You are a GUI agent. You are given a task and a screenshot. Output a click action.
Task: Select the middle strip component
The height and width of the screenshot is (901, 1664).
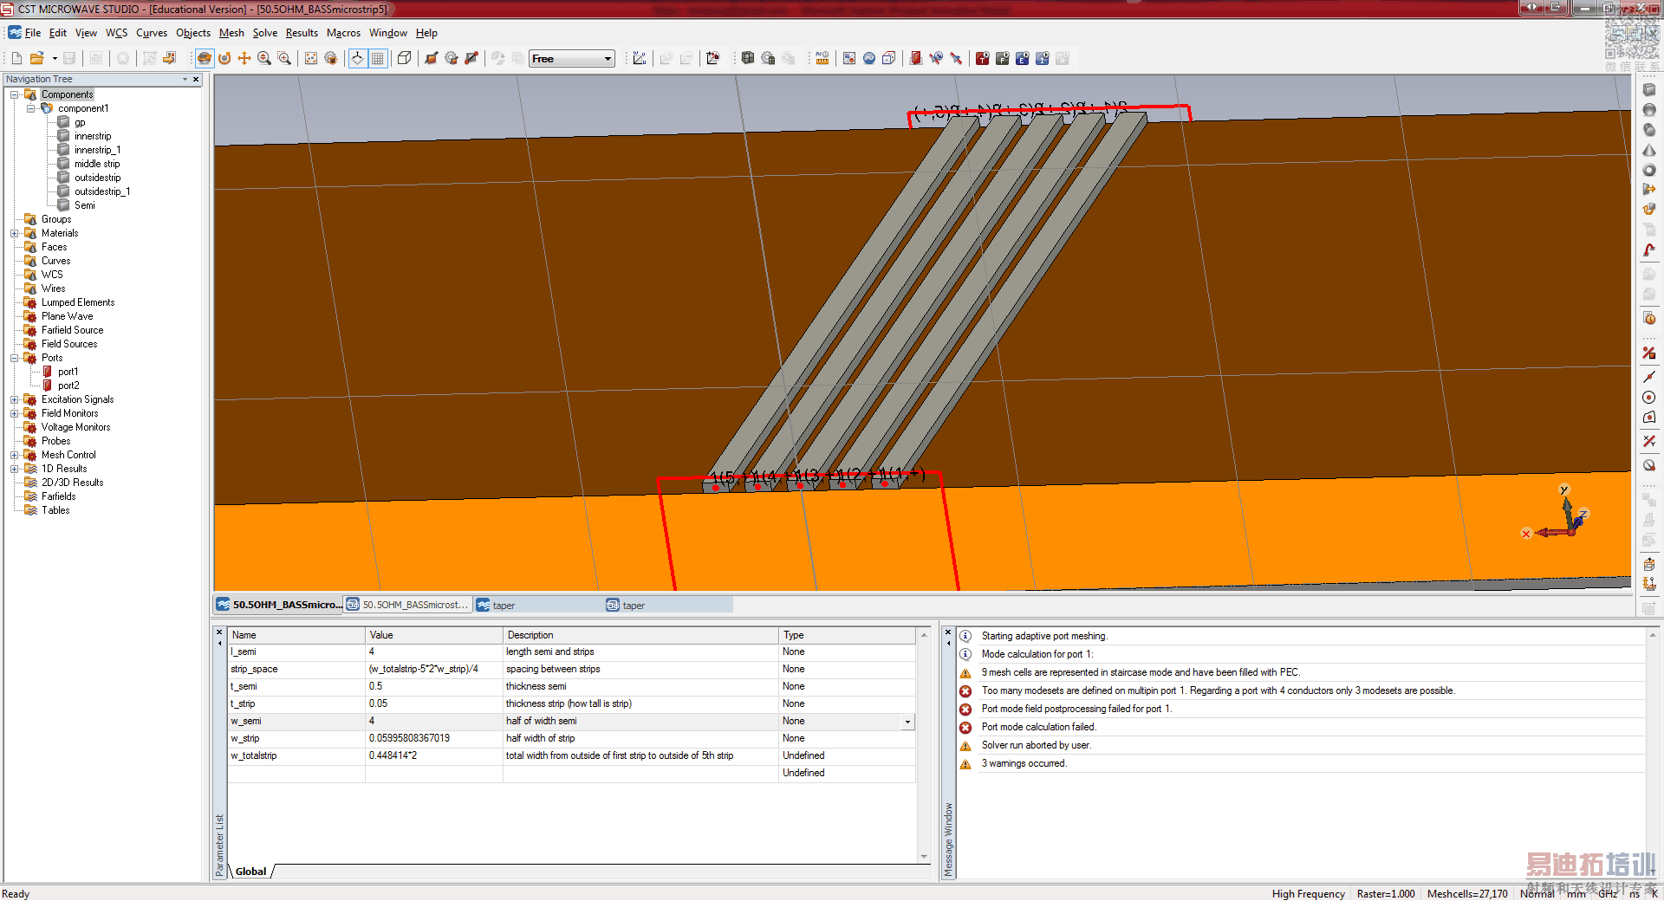[x=96, y=164]
